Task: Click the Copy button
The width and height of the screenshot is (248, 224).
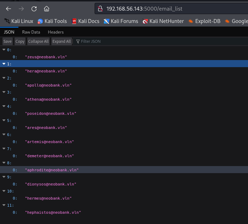Action: pyautogui.click(x=20, y=41)
